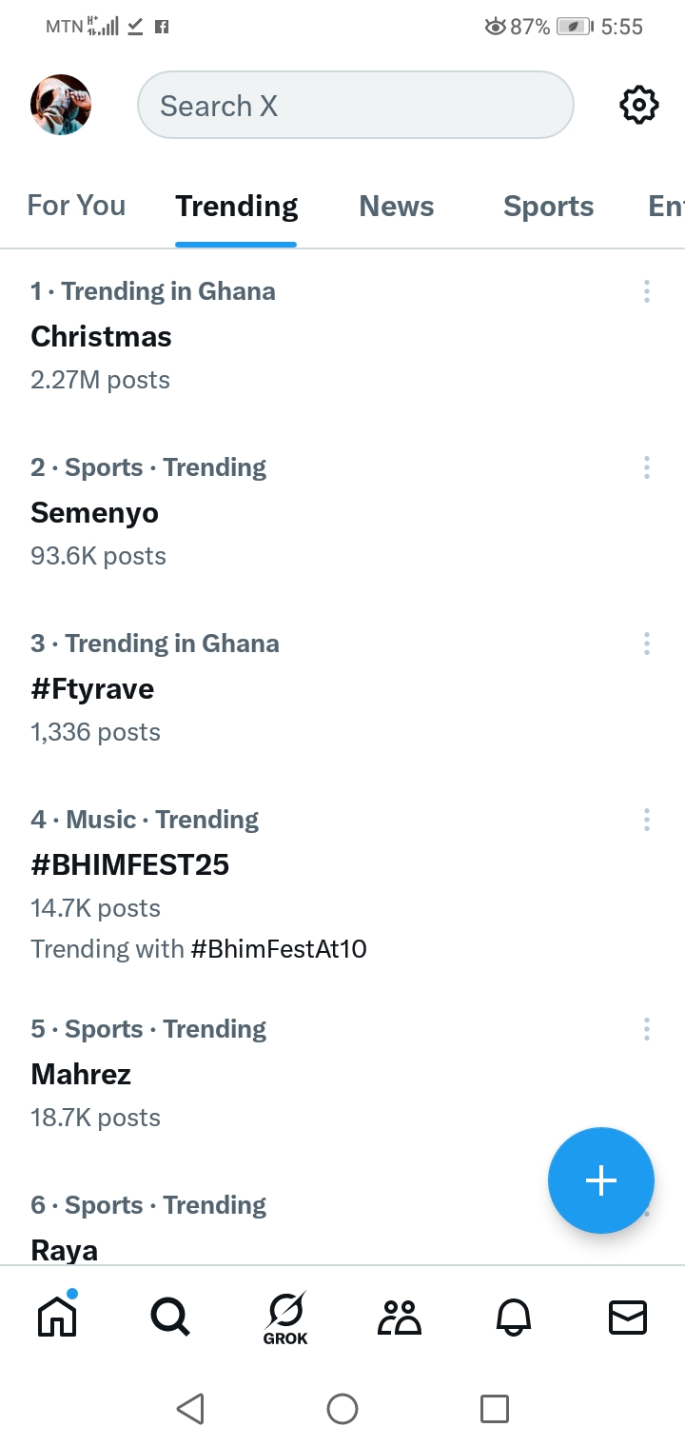Open Direct Messages envelope icon

[628, 1317]
